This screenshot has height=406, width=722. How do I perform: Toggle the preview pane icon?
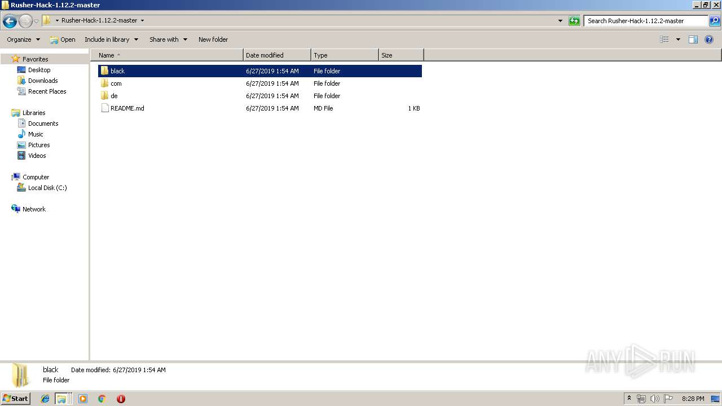point(693,39)
